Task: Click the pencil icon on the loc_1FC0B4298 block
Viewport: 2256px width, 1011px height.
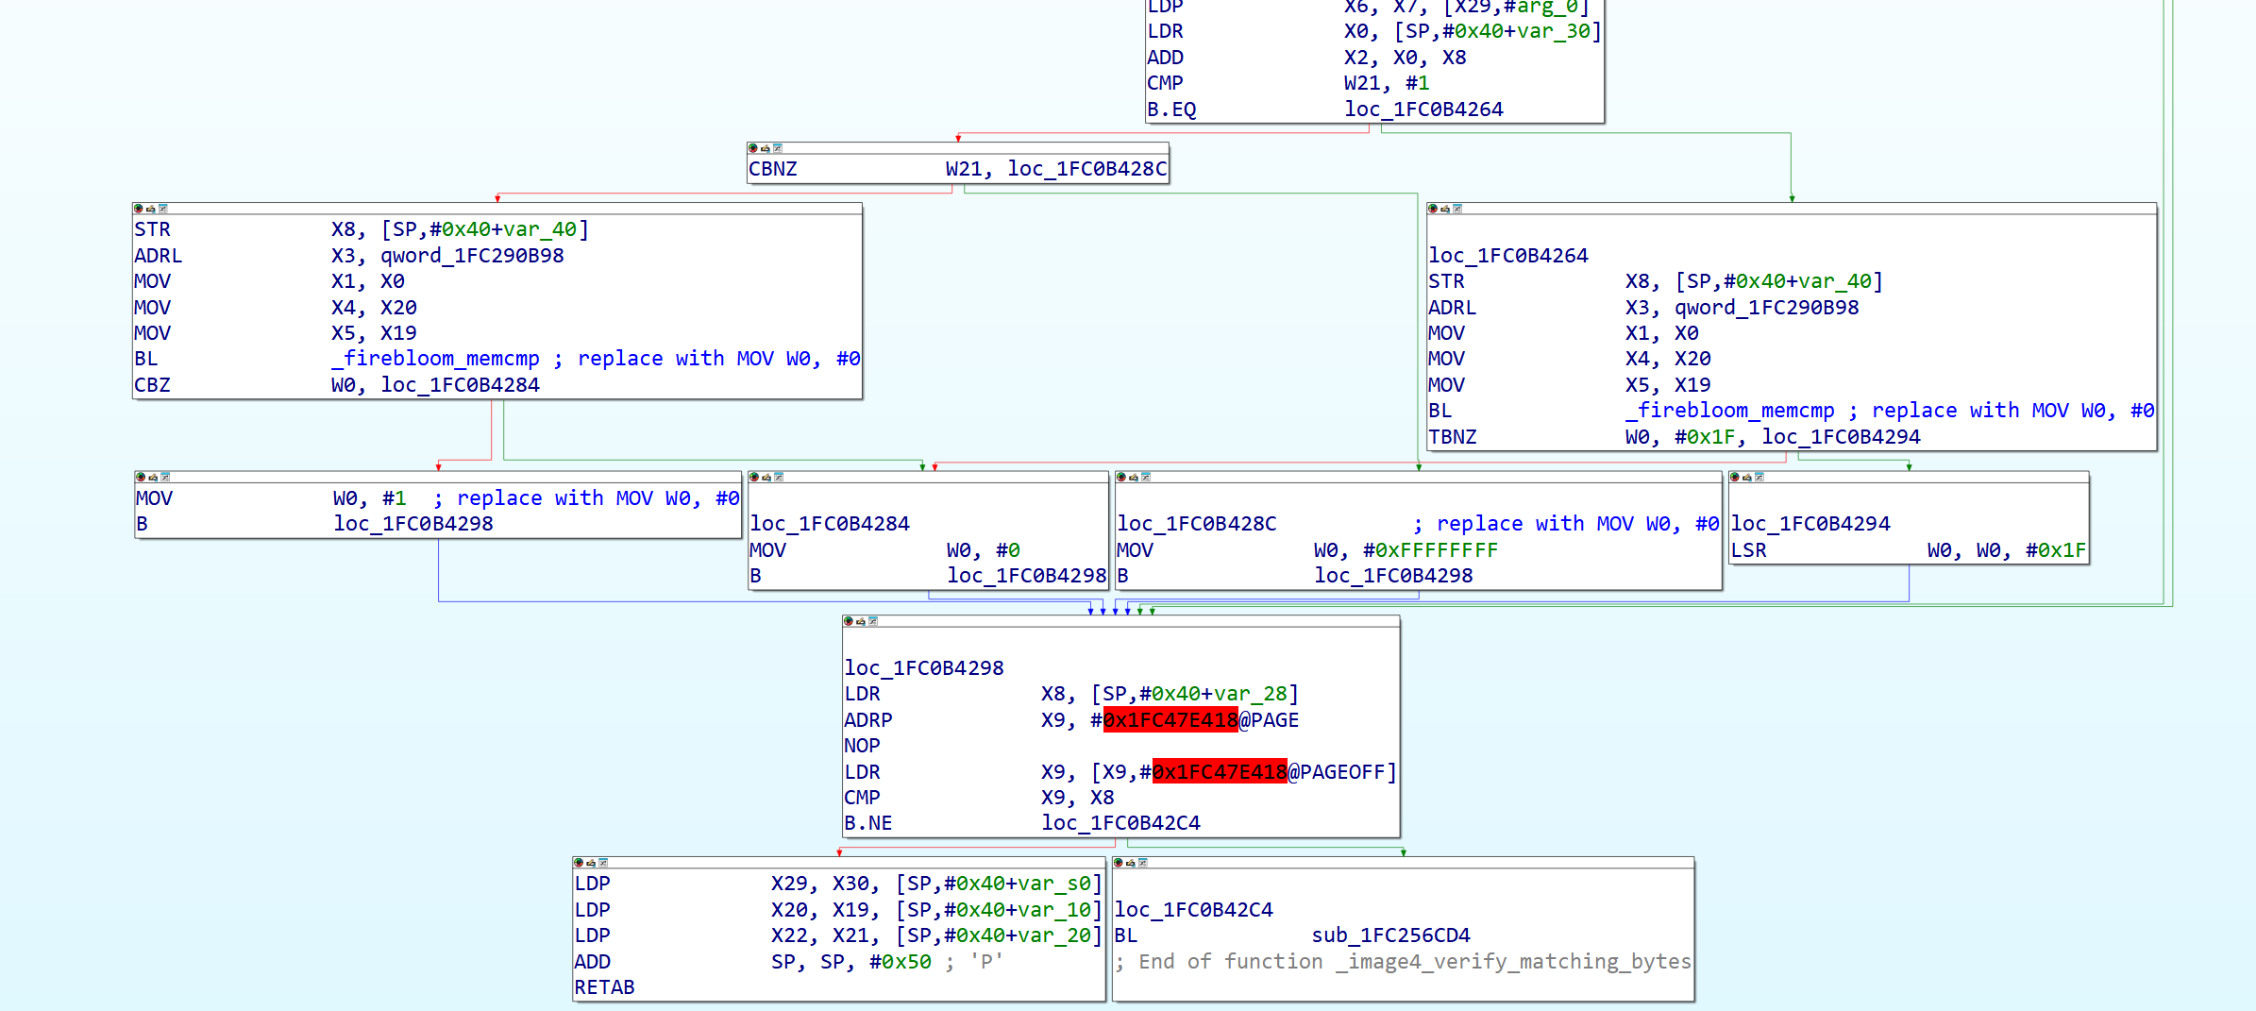Action: point(861,621)
